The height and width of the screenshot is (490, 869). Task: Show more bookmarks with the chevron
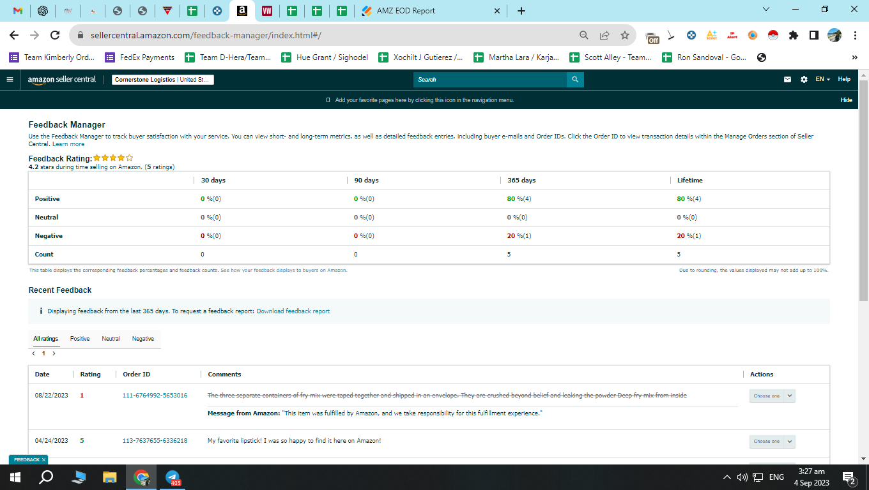pos(855,57)
